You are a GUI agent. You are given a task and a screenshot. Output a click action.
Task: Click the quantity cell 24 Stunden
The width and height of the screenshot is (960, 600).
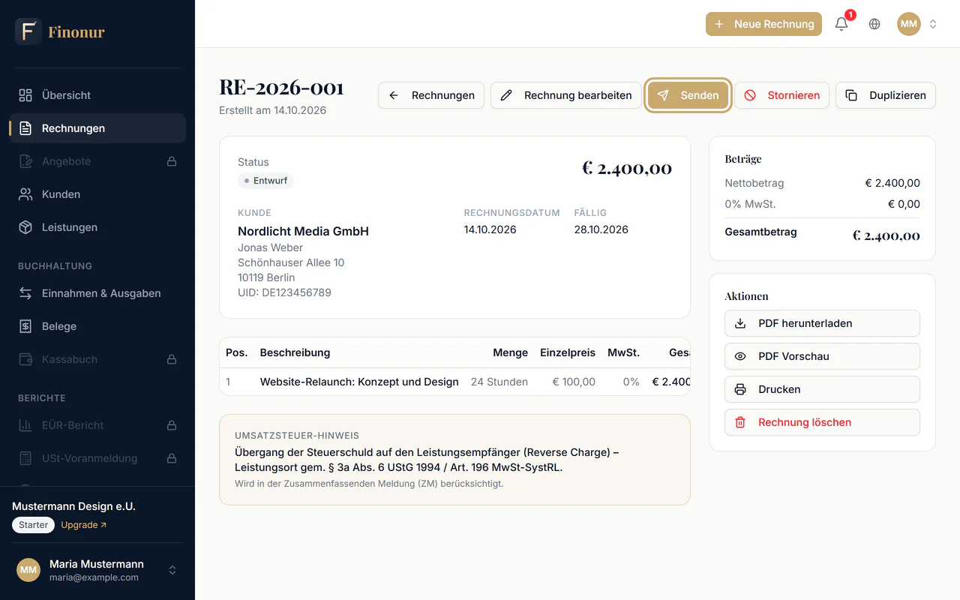pos(499,382)
